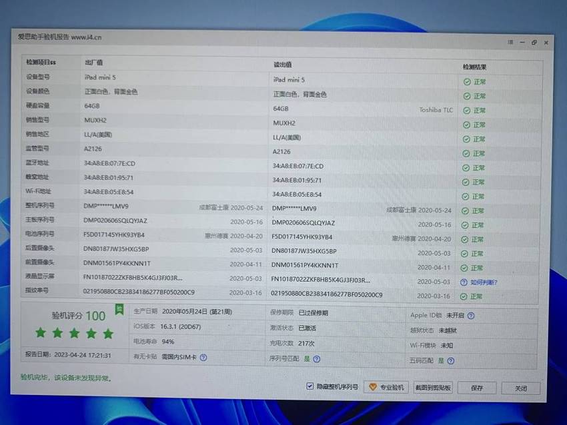Click the 保修期限 已过保修期 value
This screenshot has height=425, width=567.
pyautogui.click(x=313, y=313)
